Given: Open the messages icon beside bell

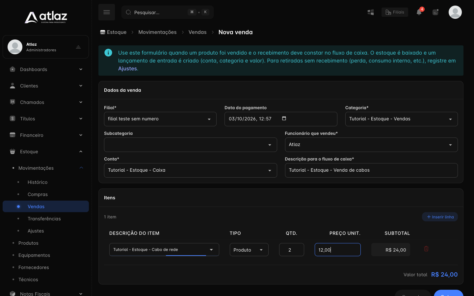Looking at the screenshot, I should pyautogui.click(x=435, y=12).
